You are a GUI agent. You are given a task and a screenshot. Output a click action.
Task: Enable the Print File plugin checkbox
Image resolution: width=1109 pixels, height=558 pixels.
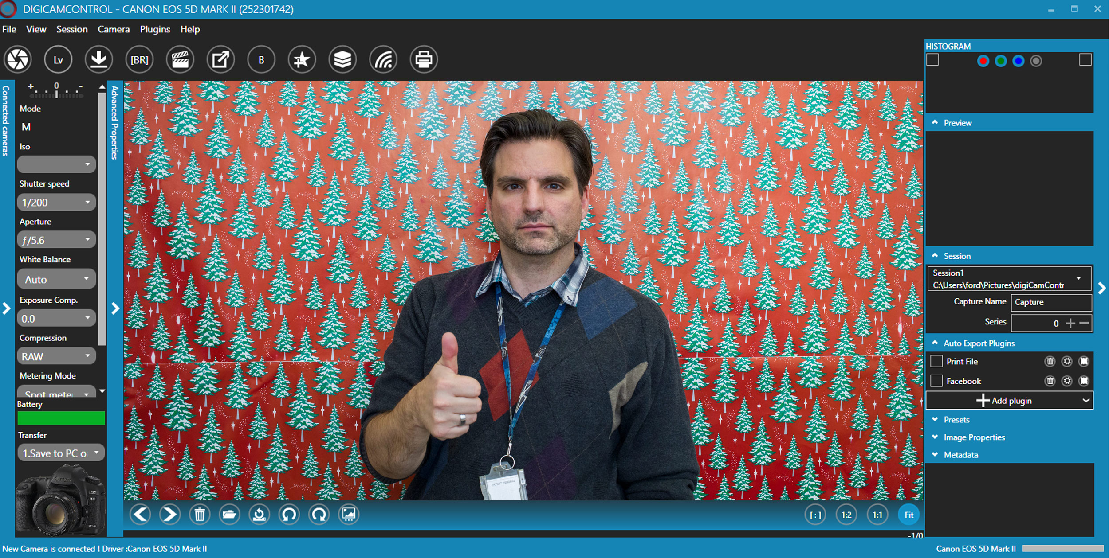[x=936, y=361]
